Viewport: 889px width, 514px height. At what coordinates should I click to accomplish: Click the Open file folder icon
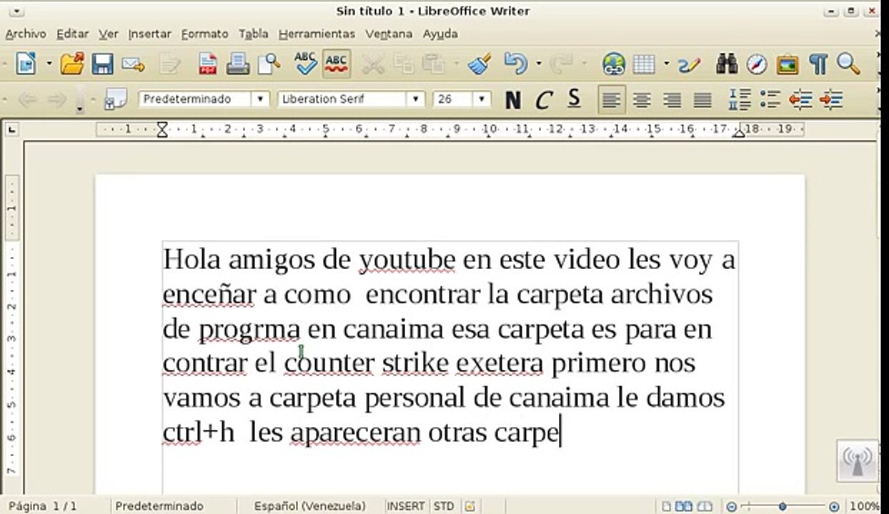(72, 64)
